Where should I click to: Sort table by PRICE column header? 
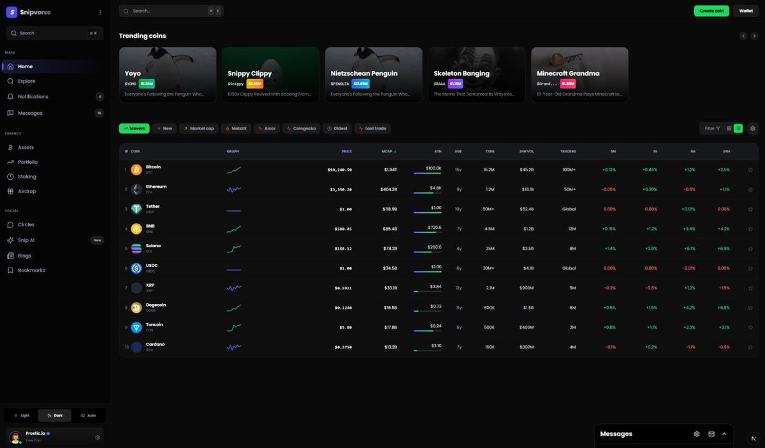347,151
